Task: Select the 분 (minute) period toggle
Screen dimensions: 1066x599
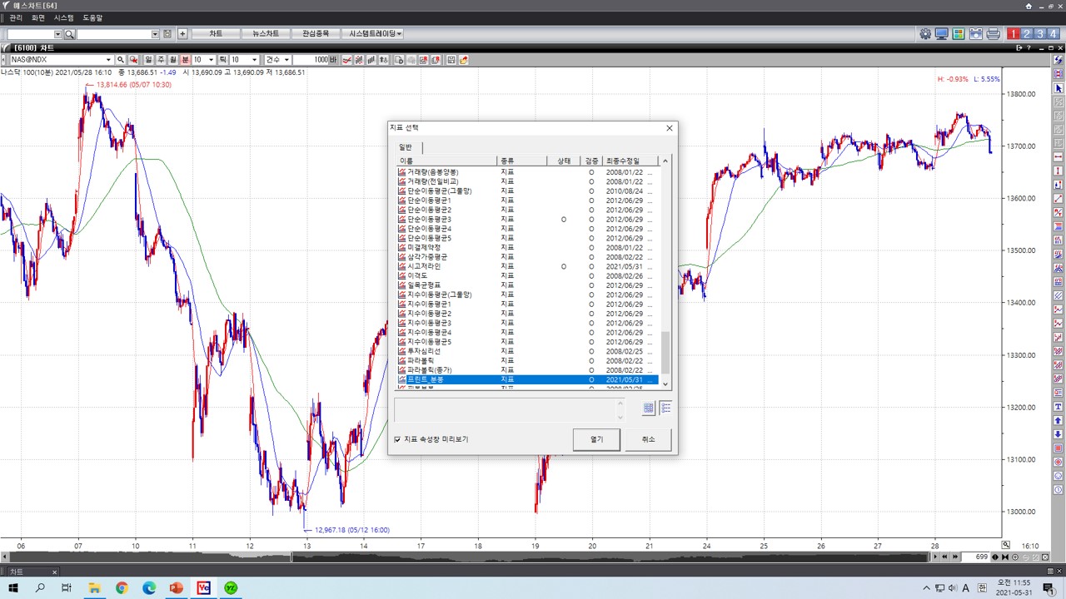Action: coord(186,60)
